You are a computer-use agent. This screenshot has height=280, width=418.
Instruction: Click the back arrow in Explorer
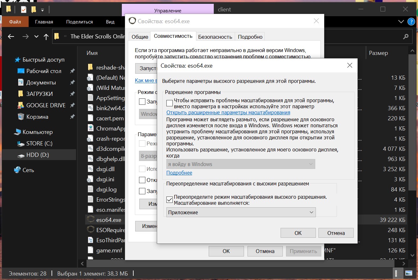(11, 37)
